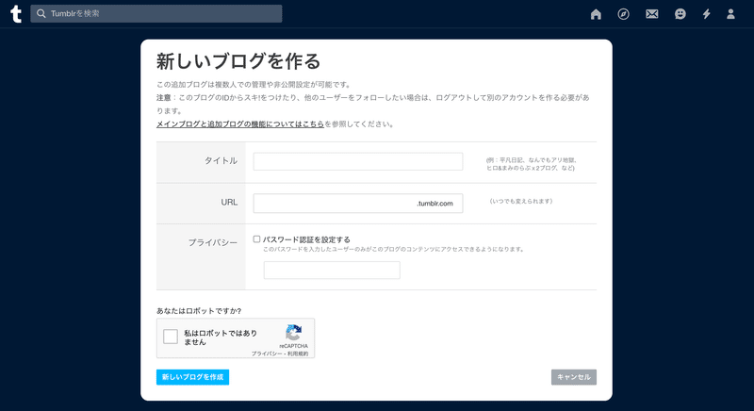Click 新しいブログを作成 button
Screen dimensions: 754x411
tap(192, 377)
